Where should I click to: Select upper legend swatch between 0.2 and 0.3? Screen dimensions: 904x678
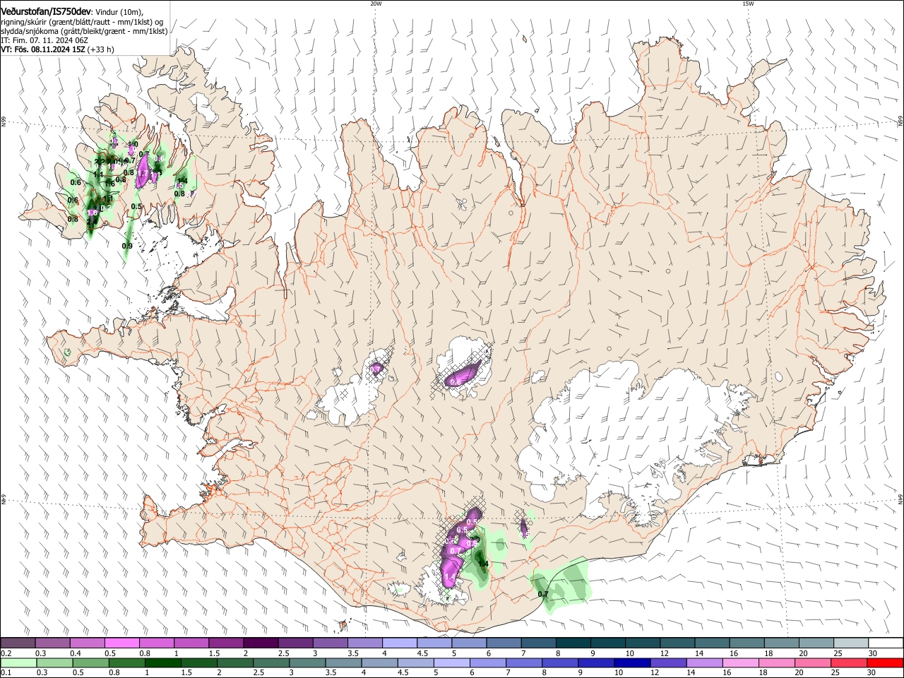pos(18,643)
